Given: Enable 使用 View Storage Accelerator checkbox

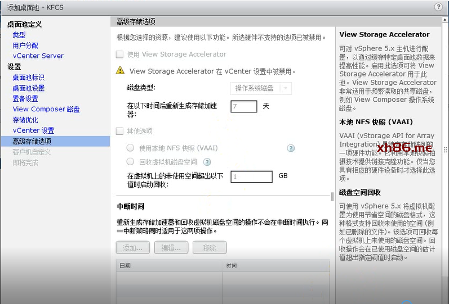Looking at the screenshot, I should (x=119, y=55).
